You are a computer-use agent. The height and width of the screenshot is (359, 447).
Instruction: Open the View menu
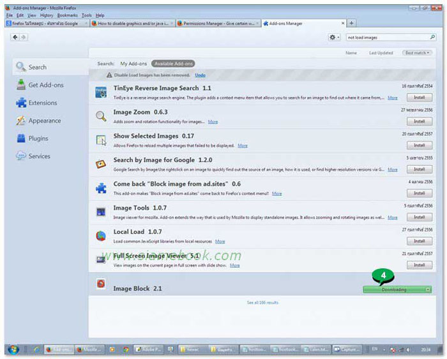(x=32, y=15)
